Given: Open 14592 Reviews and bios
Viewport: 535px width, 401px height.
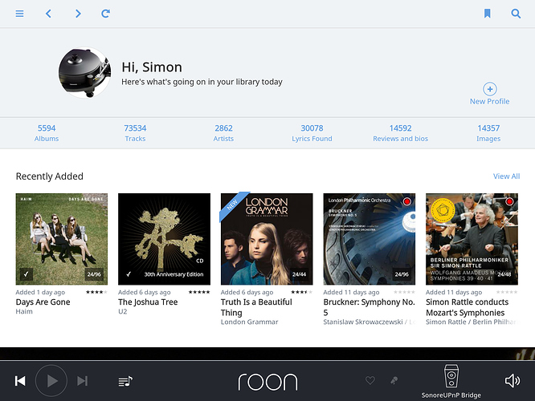Looking at the screenshot, I should [400, 133].
